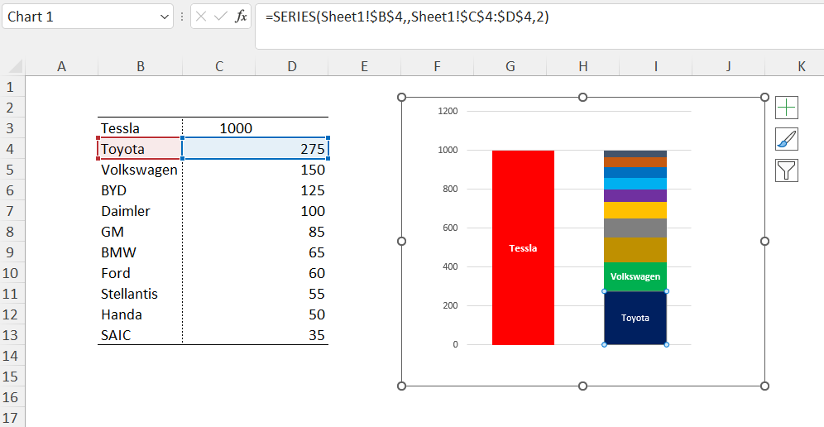Click the Cancel X icon in formula bar
824x427 pixels.
pos(201,17)
